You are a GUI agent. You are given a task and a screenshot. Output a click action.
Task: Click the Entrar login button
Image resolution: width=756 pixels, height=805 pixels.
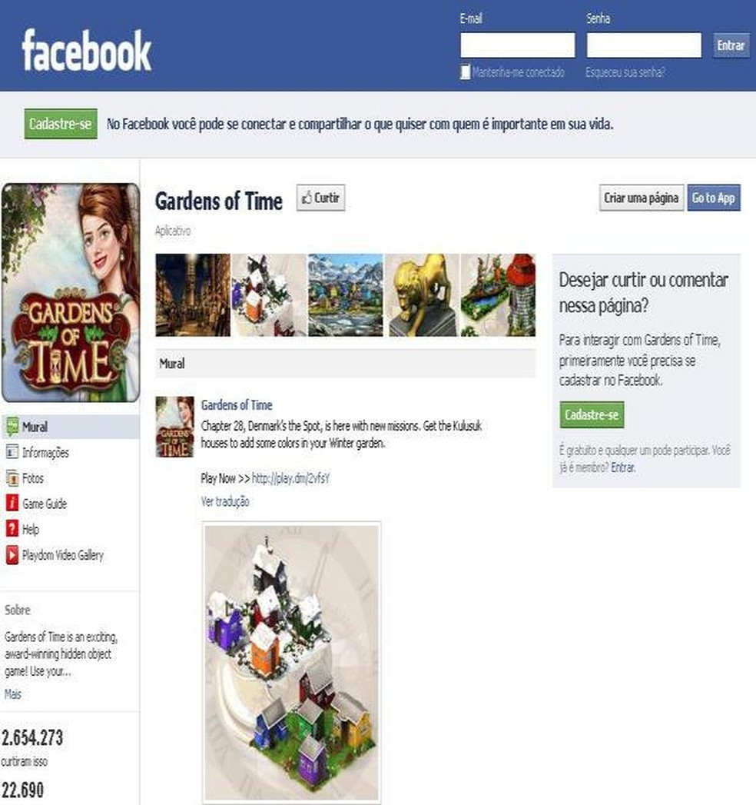point(731,45)
